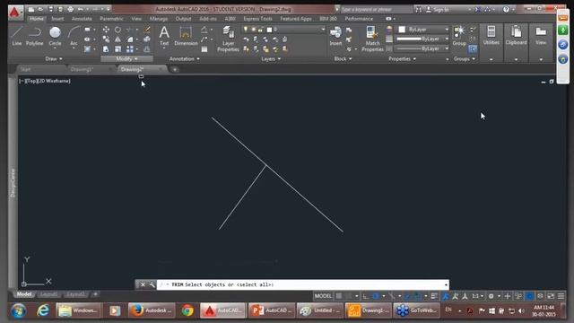The image size is (574, 323).
Task: Expand the Draw panel
Action: coord(54,58)
